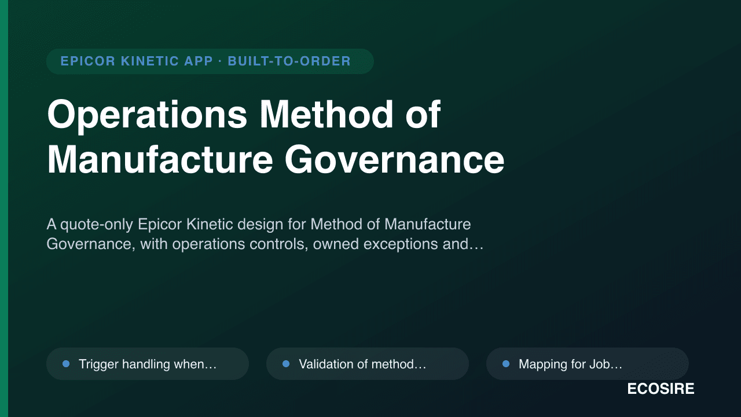Screen dimensions: 741x417
Task: Click the Epicor Kinetic App Built-to-Order badge
Action: click(x=210, y=61)
